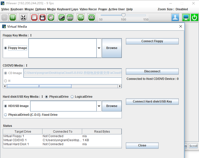Screen dimensions: 199x158
Task: Click the mouse toolbar icon
Action: coord(62,17)
